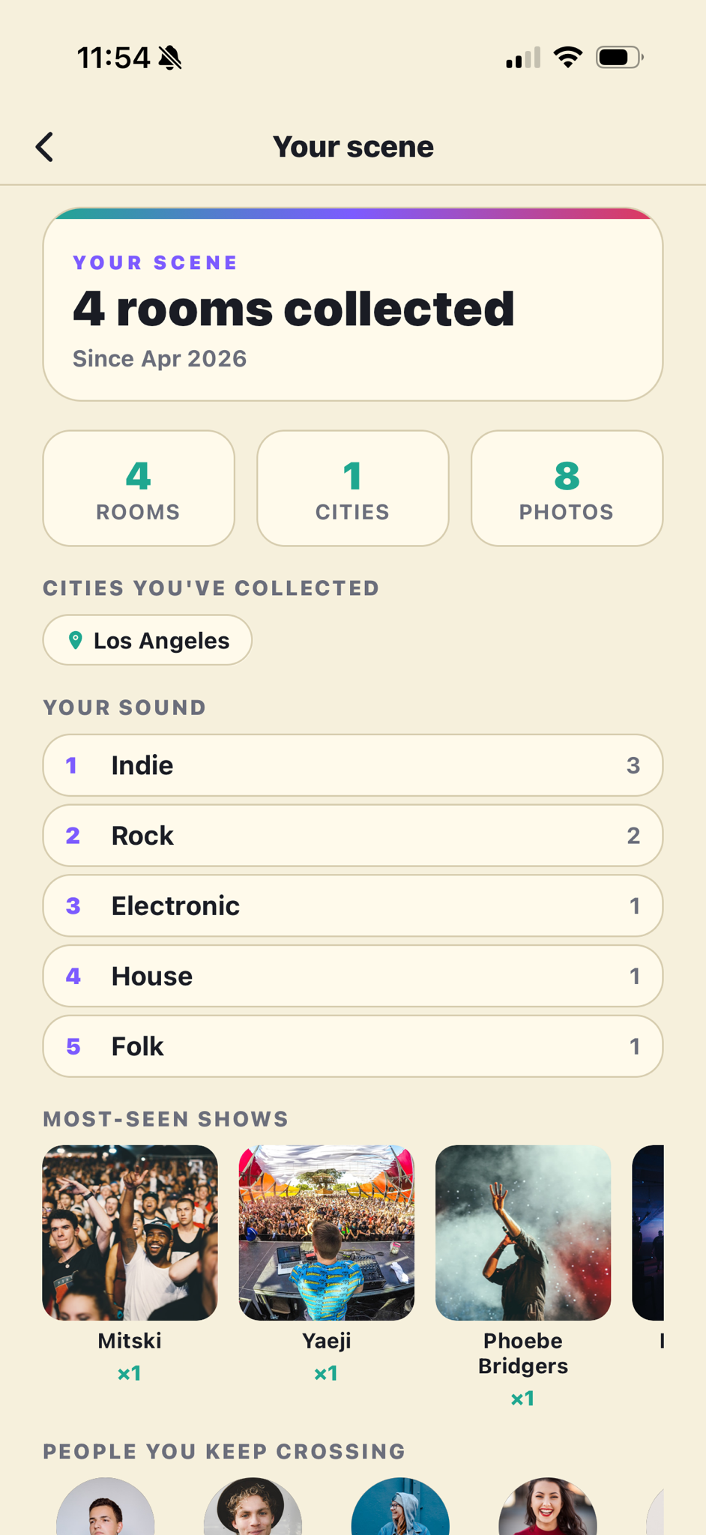Tap the muted bell icon
Image resolution: width=706 pixels, height=1535 pixels.
tap(171, 58)
